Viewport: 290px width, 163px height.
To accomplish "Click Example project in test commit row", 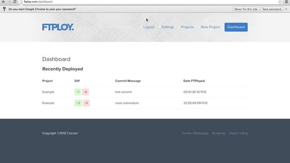I will (48, 92).
